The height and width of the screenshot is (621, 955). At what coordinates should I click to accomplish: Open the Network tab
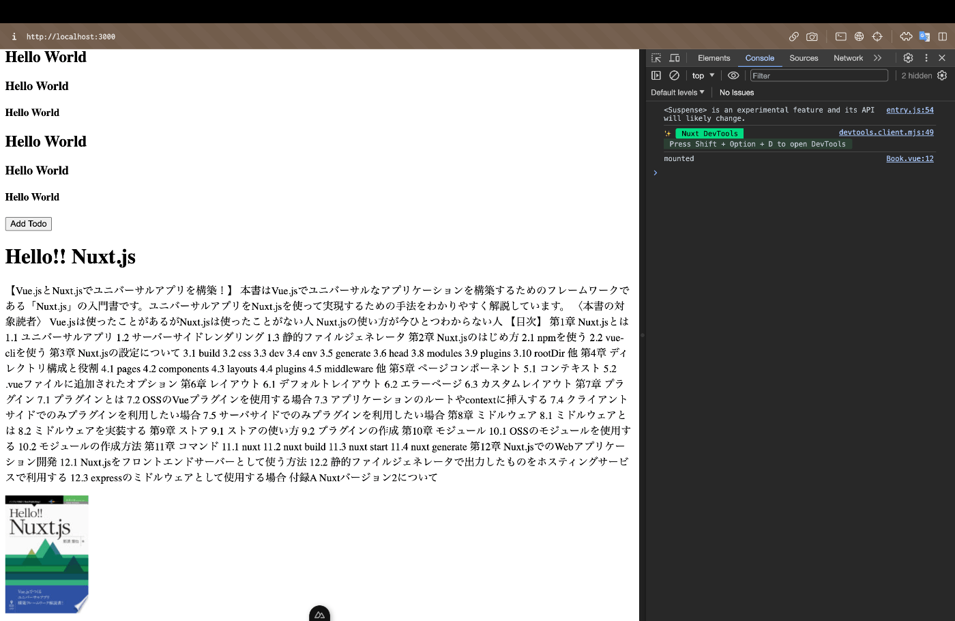click(848, 58)
